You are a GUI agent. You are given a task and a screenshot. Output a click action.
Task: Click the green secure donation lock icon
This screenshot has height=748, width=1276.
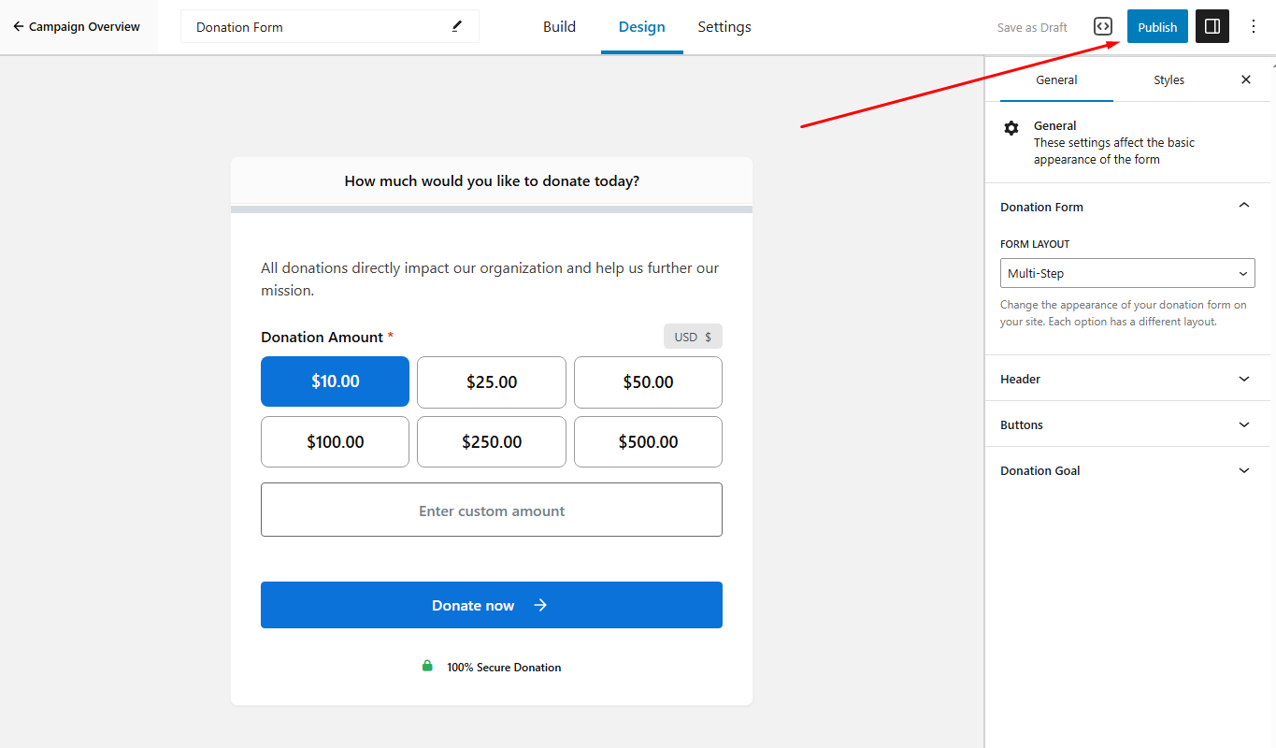[x=427, y=666]
